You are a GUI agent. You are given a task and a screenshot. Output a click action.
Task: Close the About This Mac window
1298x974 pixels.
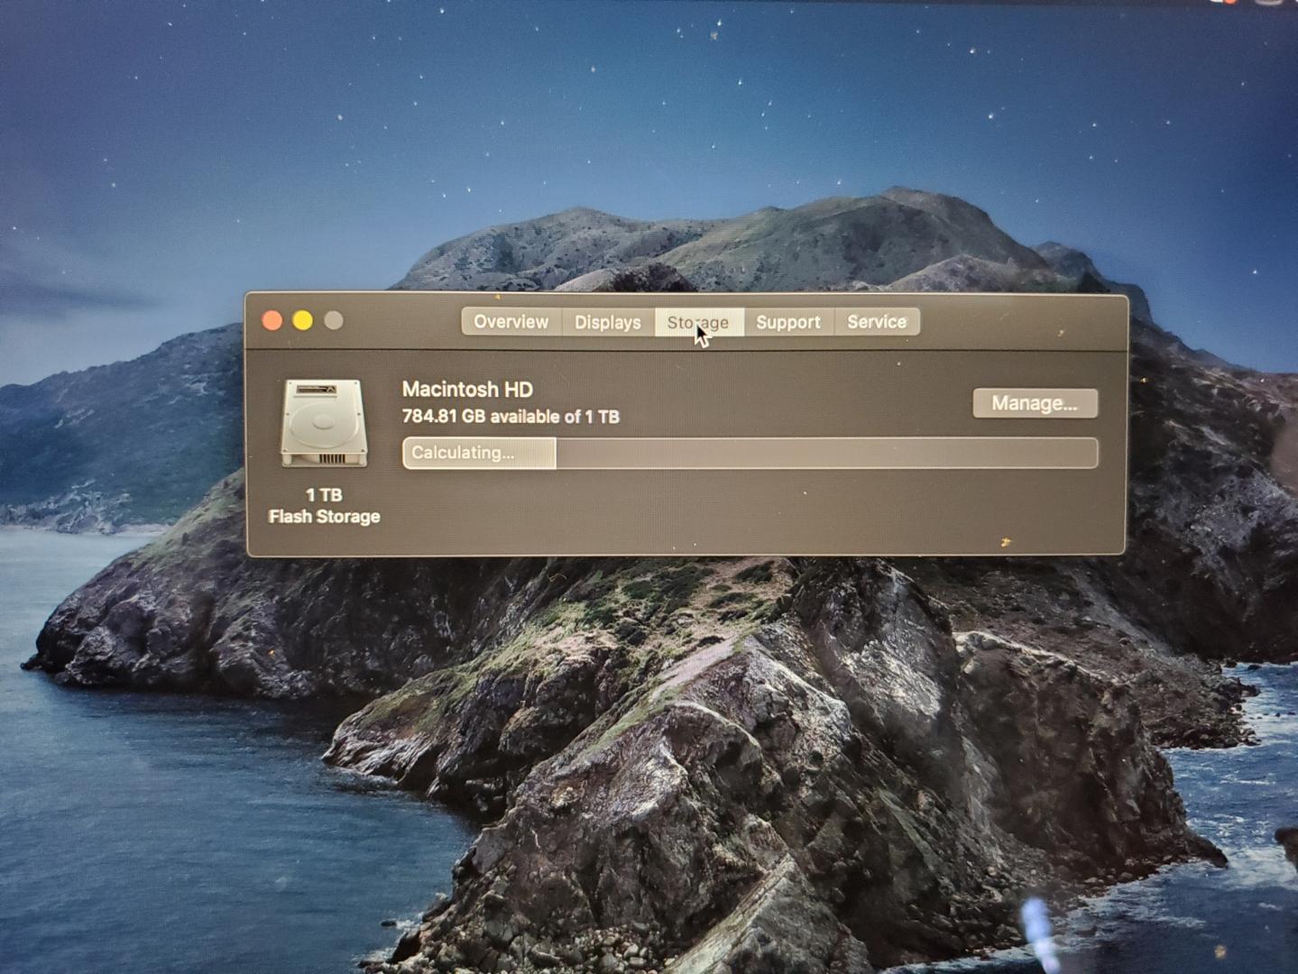click(x=272, y=320)
